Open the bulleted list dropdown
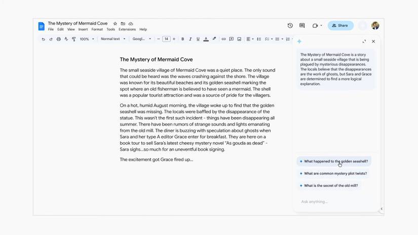This screenshot has width=418, height=235. tap(279, 39)
